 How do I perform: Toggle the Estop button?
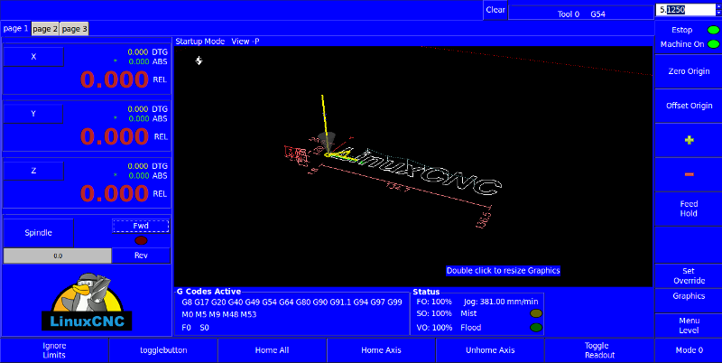(682, 31)
